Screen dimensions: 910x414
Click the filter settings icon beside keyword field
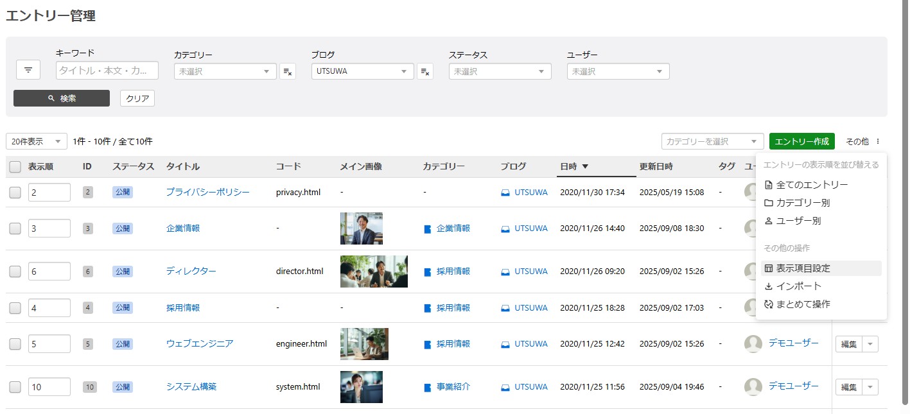28,70
